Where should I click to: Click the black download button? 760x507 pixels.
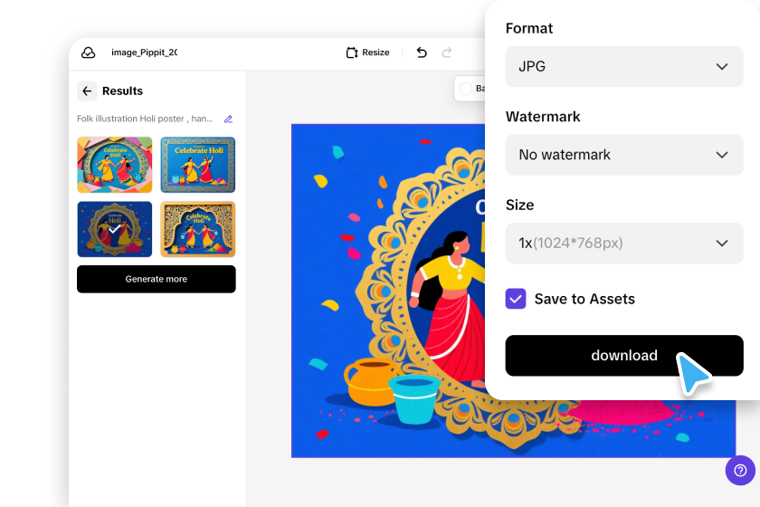624,356
